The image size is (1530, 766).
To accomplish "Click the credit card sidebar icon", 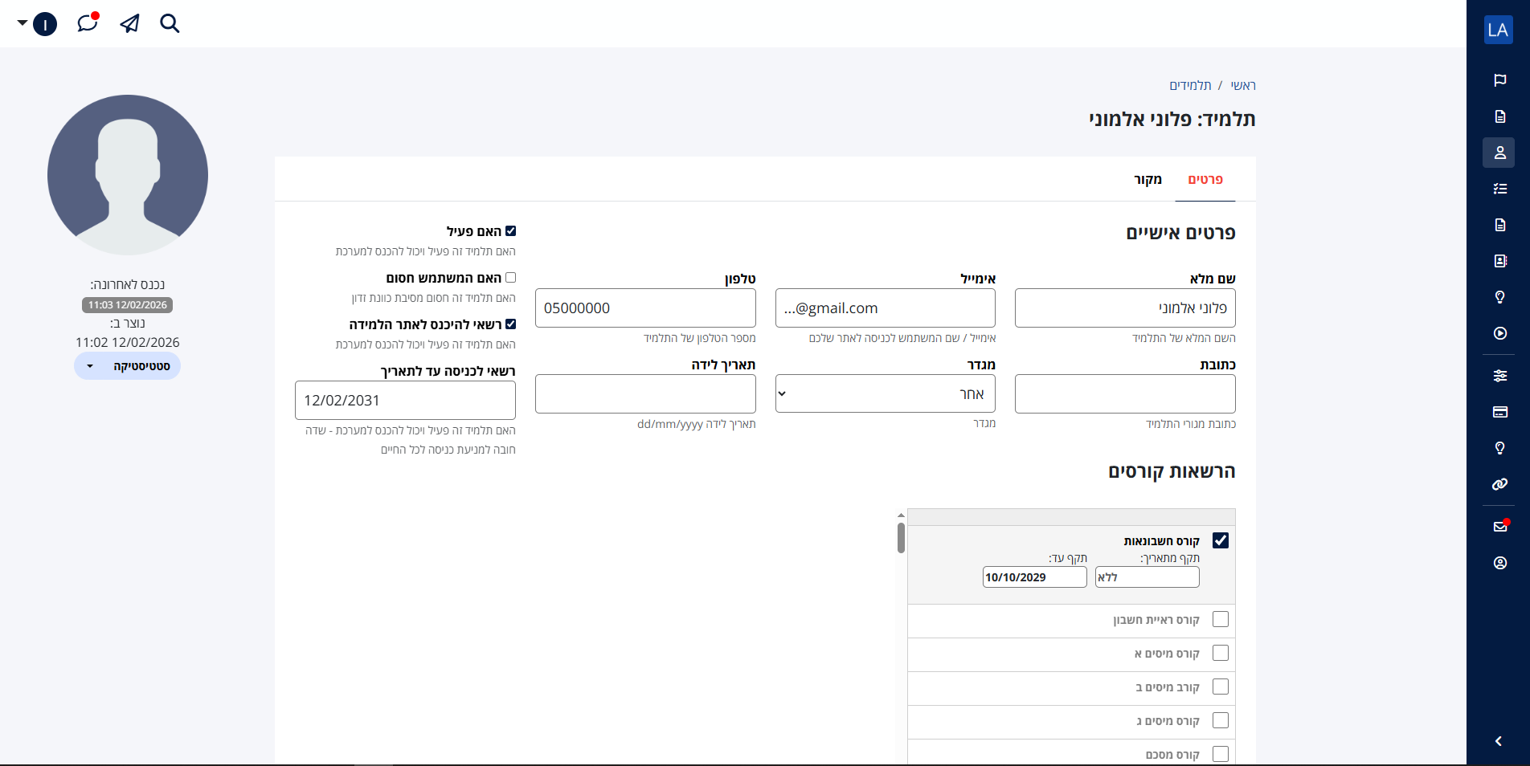I will [1499, 412].
